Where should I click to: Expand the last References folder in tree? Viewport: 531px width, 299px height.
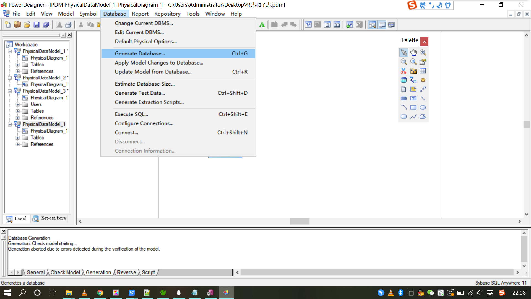pyautogui.click(x=18, y=144)
